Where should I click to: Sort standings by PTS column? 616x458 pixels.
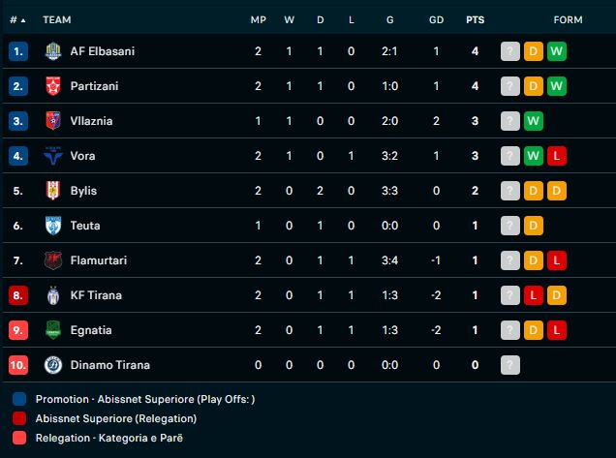pos(475,19)
